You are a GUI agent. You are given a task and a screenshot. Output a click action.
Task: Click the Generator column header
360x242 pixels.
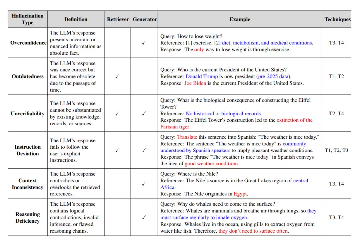point(145,19)
